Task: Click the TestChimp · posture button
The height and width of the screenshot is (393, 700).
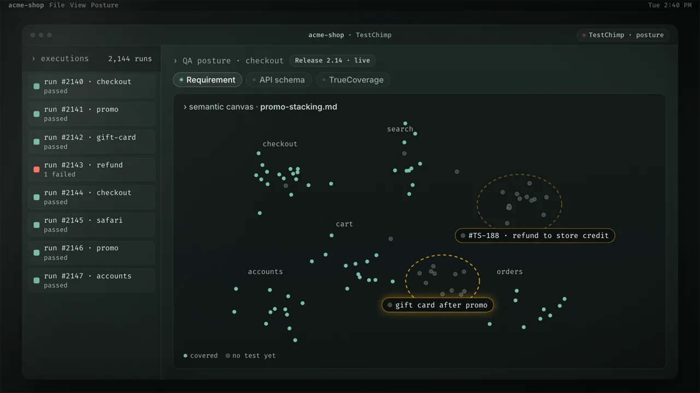Action: [x=623, y=35]
